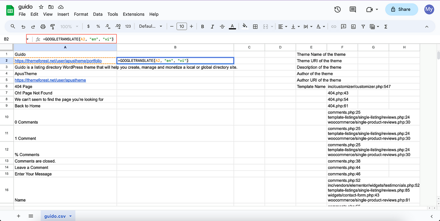Open the Tools menu
Viewport: 440px width, 221px height.
click(x=113, y=14)
